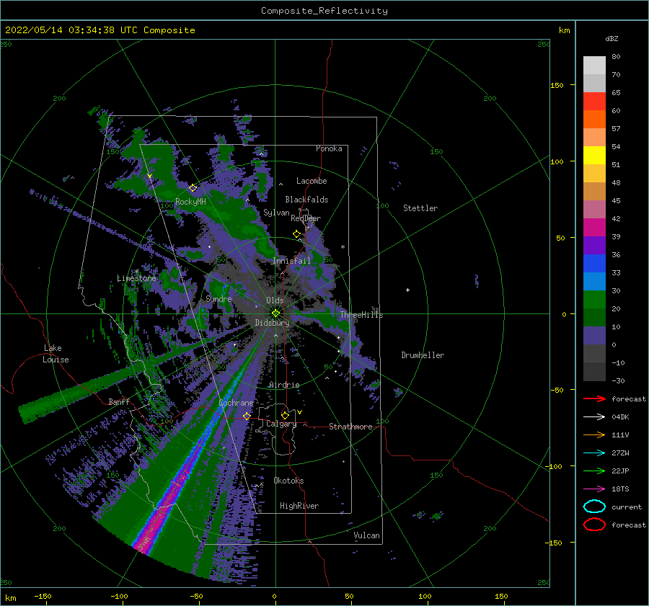Screen dimensions: 649x606
Task: Click the Strathmore city label
Action: coord(350,427)
